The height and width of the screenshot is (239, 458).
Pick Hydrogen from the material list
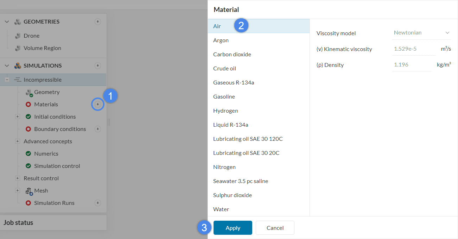225,111
